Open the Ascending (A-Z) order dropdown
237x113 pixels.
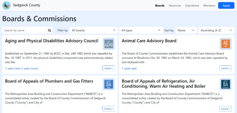tap(216, 30)
